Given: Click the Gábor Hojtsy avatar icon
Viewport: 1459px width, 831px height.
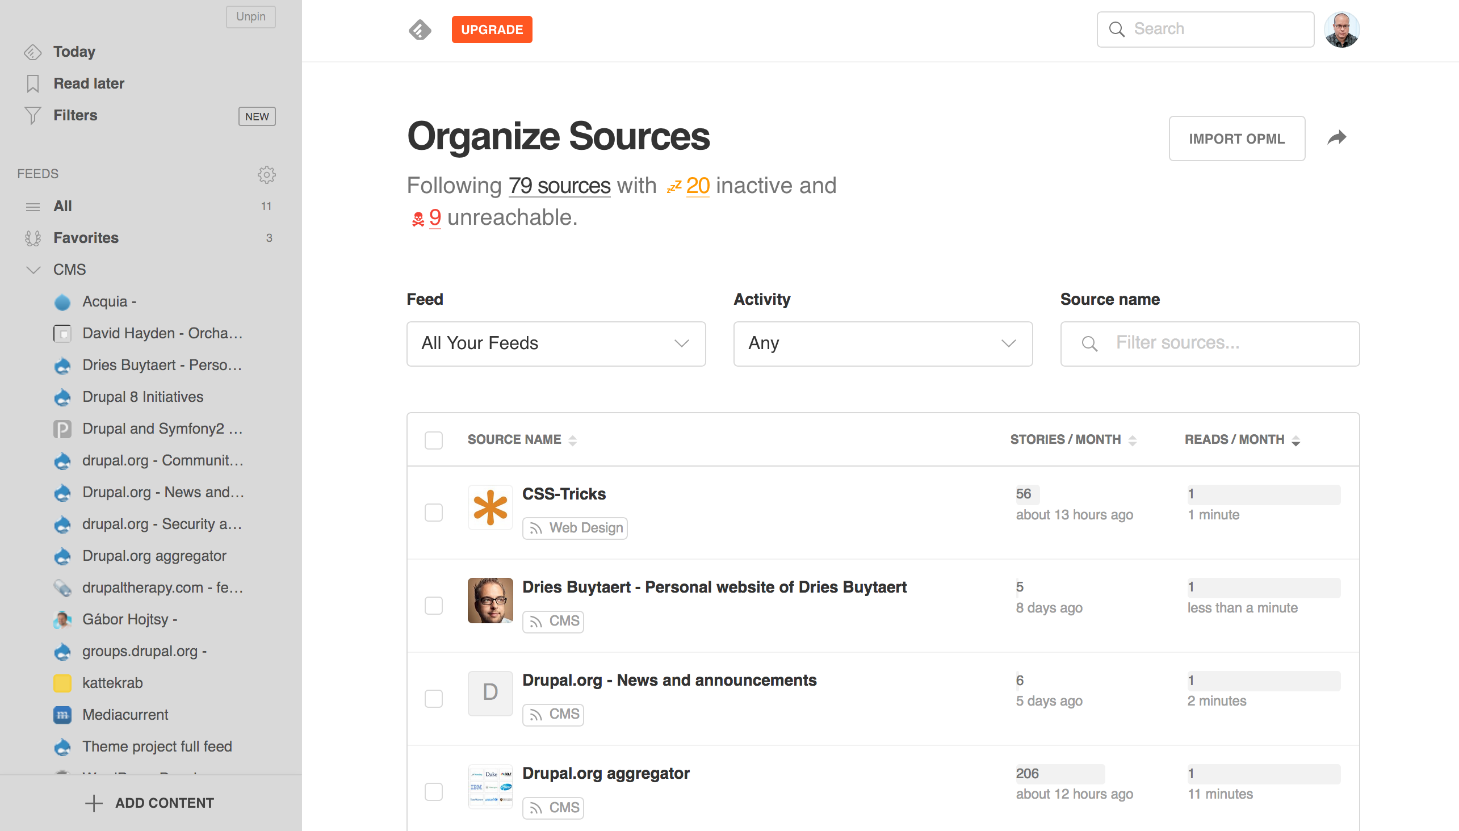Looking at the screenshot, I should (x=62, y=620).
